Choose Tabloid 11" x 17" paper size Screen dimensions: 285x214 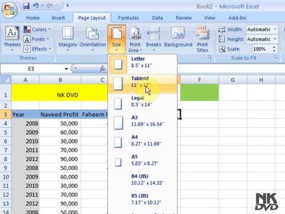coord(142,84)
